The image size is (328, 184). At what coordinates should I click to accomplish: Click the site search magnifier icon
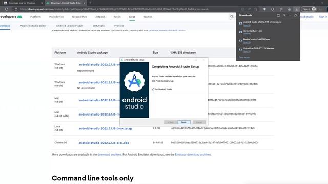232,17
